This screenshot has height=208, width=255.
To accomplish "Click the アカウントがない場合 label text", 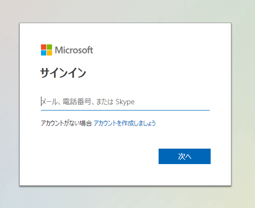I will click(x=67, y=123).
